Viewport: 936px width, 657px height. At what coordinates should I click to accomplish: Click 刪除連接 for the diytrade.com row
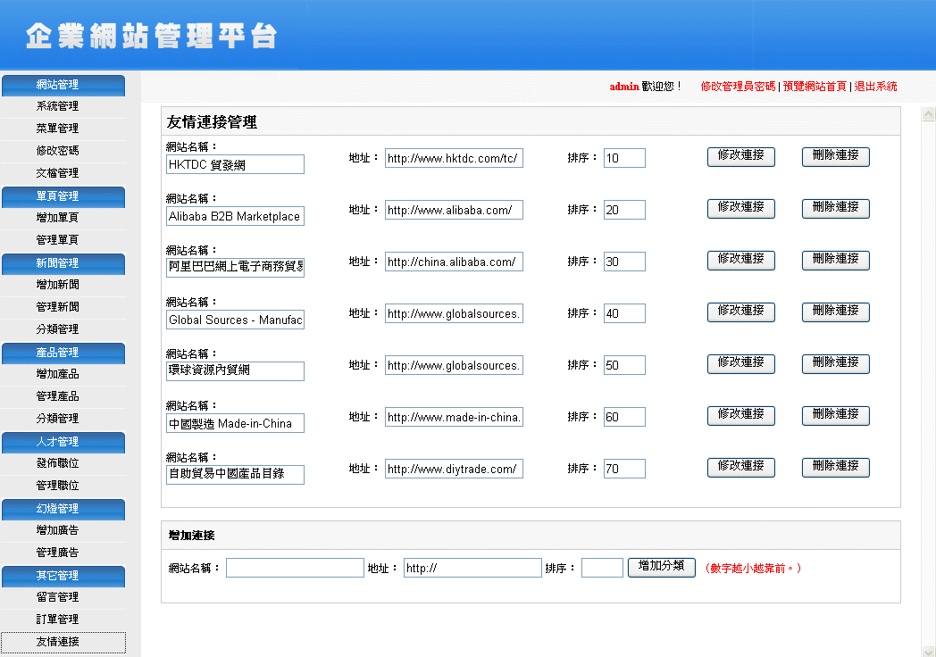pyautogui.click(x=835, y=467)
